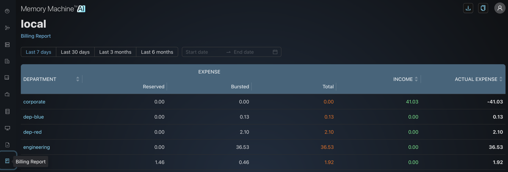This screenshot has height=172, width=508.
Task: Open the monitor screen icon in sidebar
Action: 7,128
